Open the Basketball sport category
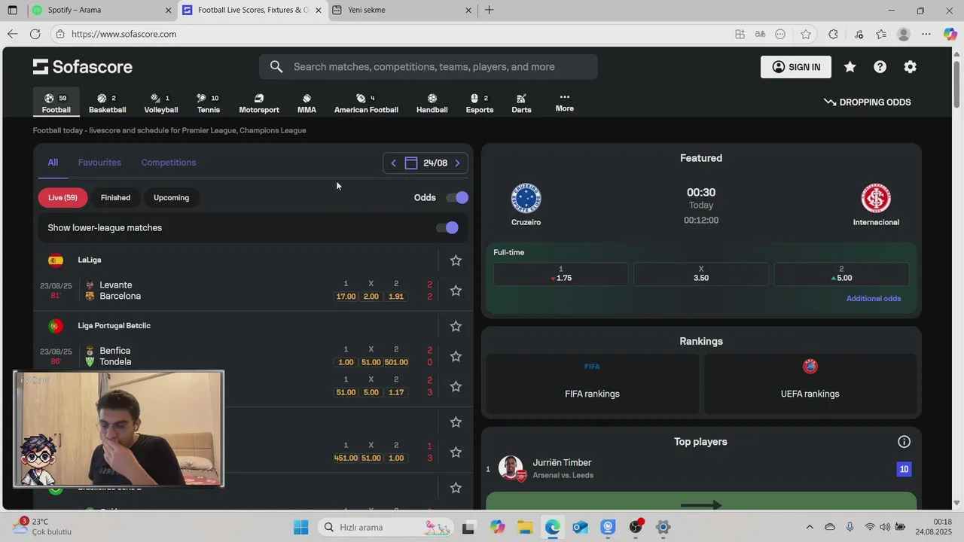 (x=107, y=103)
